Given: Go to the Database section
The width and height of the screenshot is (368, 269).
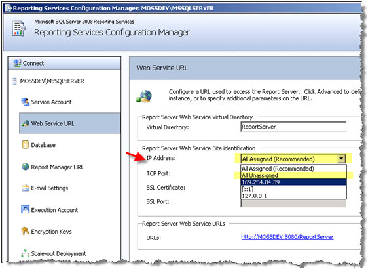Looking at the screenshot, I should [43, 145].
